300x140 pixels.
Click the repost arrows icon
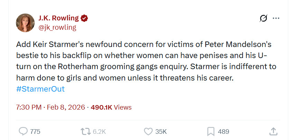85,131
